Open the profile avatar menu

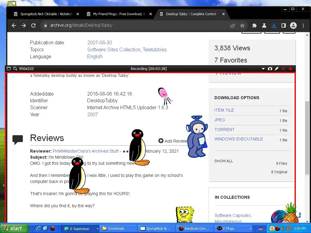coord(293,25)
